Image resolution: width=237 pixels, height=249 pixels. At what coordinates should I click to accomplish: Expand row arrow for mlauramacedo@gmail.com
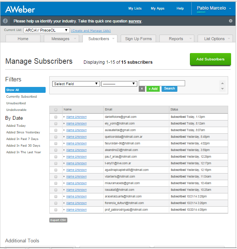coord(64,183)
